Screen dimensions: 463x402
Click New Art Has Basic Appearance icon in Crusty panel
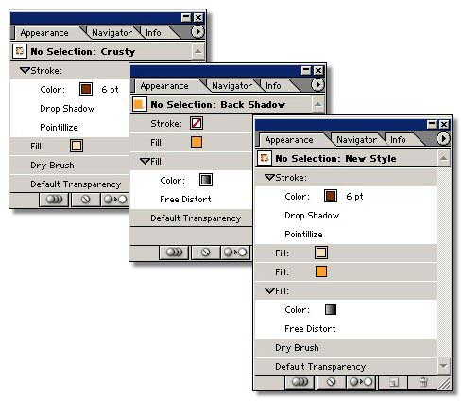coord(54,200)
